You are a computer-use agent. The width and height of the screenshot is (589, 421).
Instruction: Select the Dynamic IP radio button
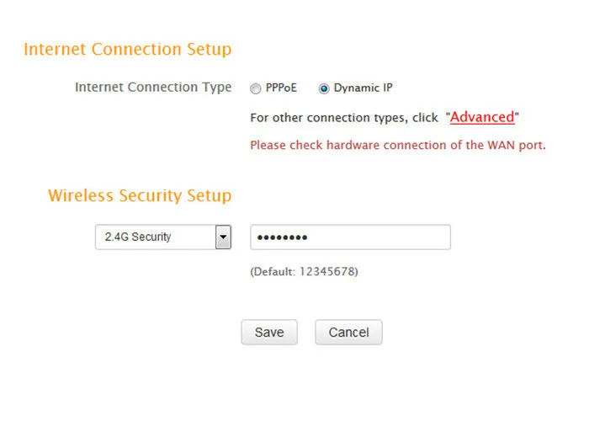tap(324, 88)
